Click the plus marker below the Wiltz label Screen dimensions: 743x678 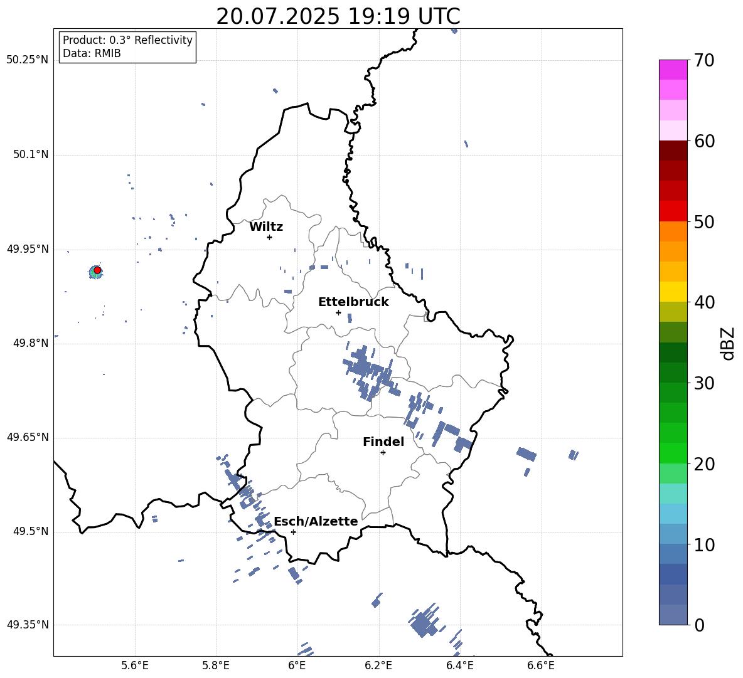click(x=270, y=237)
